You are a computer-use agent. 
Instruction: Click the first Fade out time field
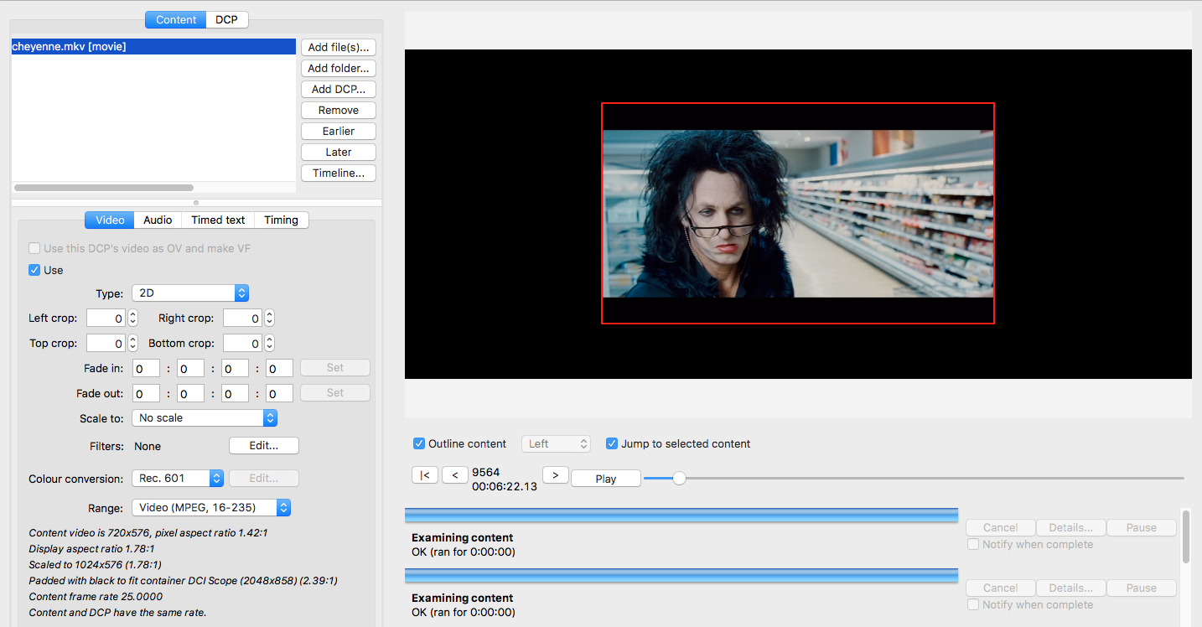click(146, 393)
